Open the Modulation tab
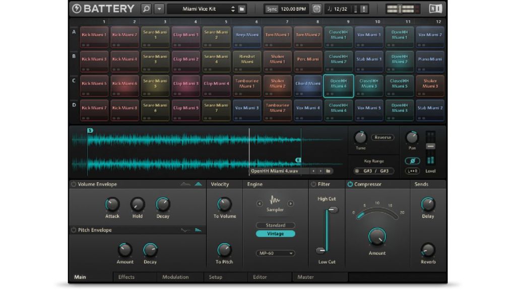This screenshot has width=516, height=290. tap(175, 276)
